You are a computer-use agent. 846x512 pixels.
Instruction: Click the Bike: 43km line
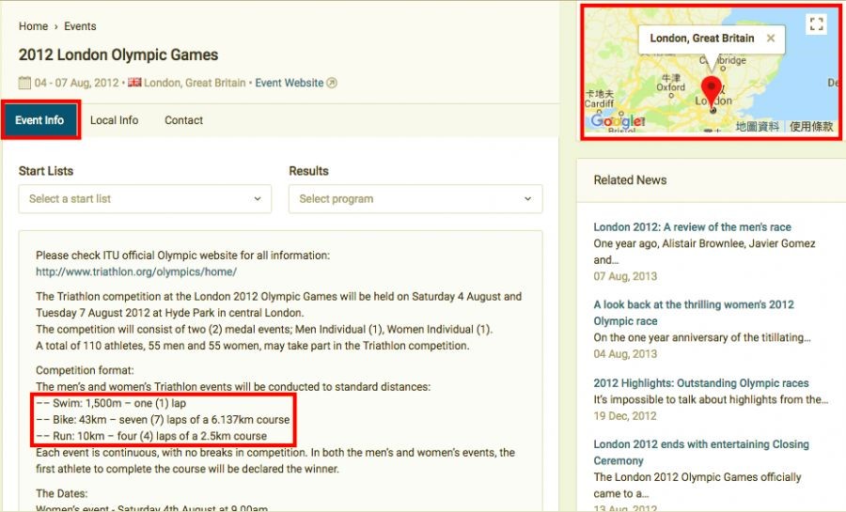tap(163, 419)
